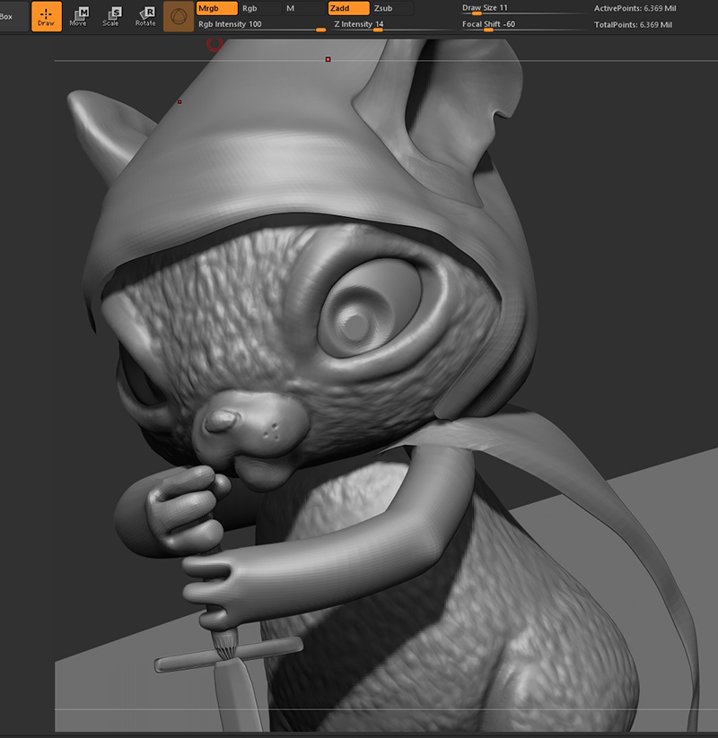Click the orange sphere gizmo icon
The width and height of the screenshot is (718, 738).
click(179, 16)
